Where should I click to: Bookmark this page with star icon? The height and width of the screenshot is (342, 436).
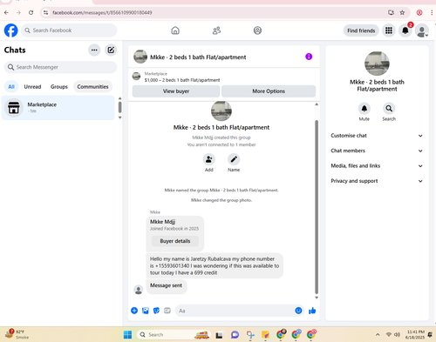402,12
